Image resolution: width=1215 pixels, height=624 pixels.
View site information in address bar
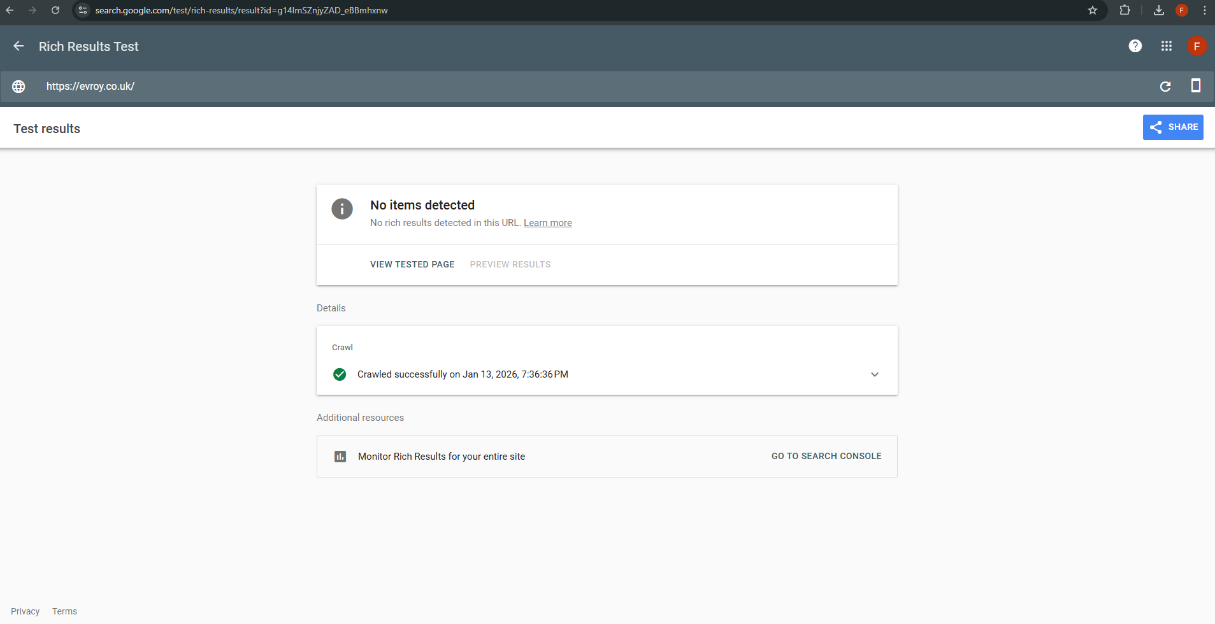click(83, 10)
